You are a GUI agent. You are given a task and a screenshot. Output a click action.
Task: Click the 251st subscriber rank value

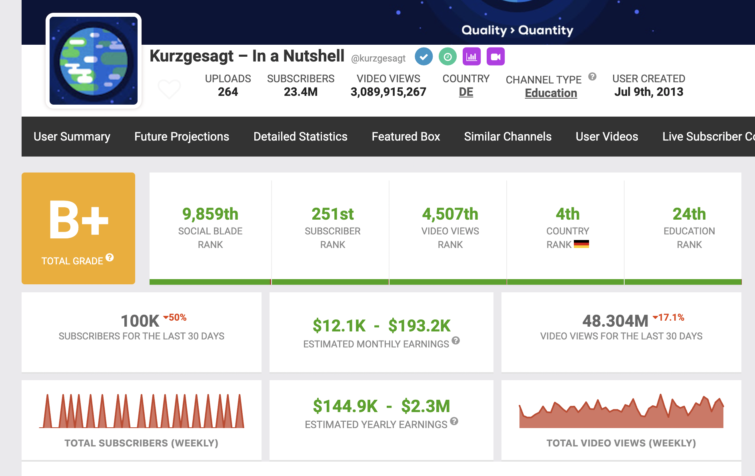(x=333, y=214)
